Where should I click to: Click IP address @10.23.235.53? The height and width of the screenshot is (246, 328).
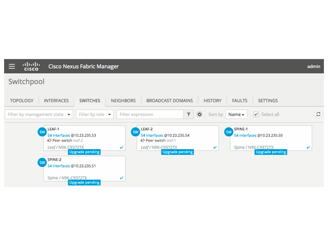point(84,135)
